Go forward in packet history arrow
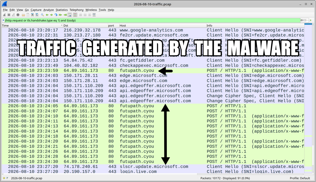This screenshot has width=316, height=182. (51, 15)
